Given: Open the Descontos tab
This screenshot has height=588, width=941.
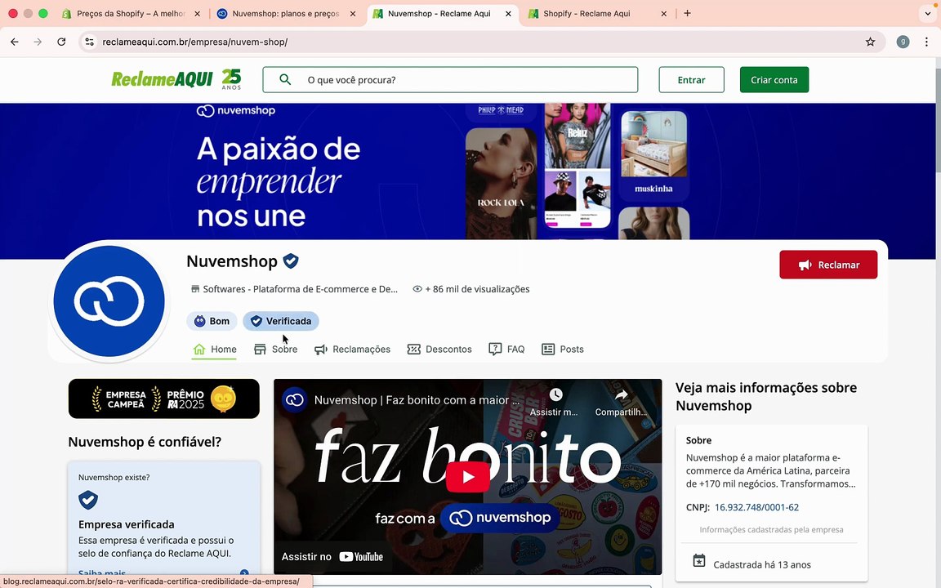Looking at the screenshot, I should point(439,350).
